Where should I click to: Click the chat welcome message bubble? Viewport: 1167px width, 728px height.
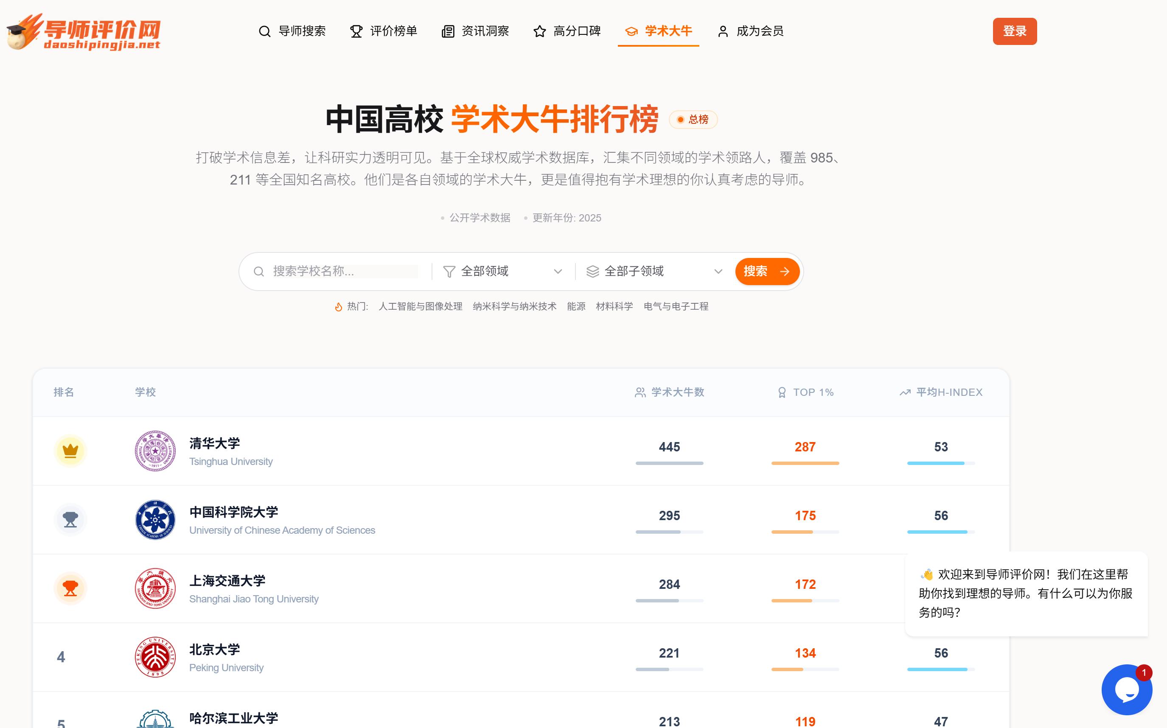1026,594
